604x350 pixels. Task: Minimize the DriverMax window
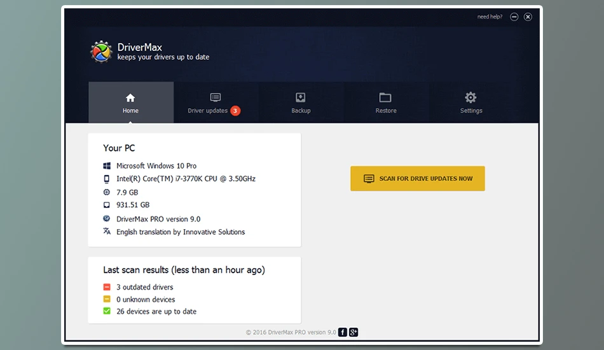coord(514,17)
